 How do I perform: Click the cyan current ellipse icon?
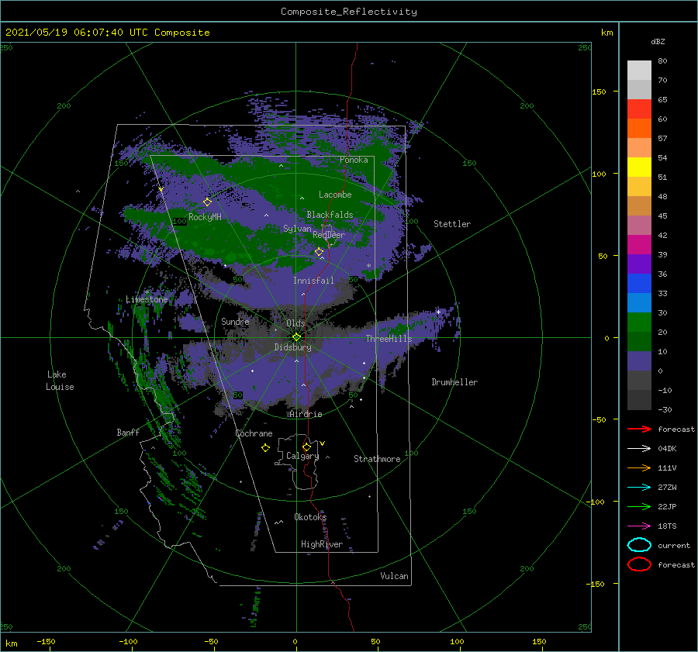[x=639, y=545]
